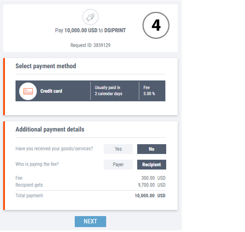Set Recipient as the fee payer

pos(151,165)
